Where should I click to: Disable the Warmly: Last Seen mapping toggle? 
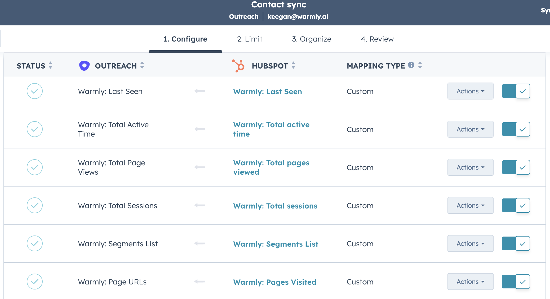516,91
